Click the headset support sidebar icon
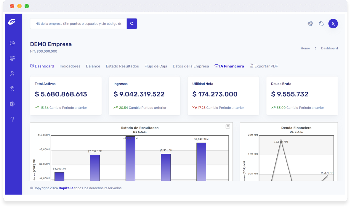The width and height of the screenshot is (351, 207). click(x=12, y=89)
